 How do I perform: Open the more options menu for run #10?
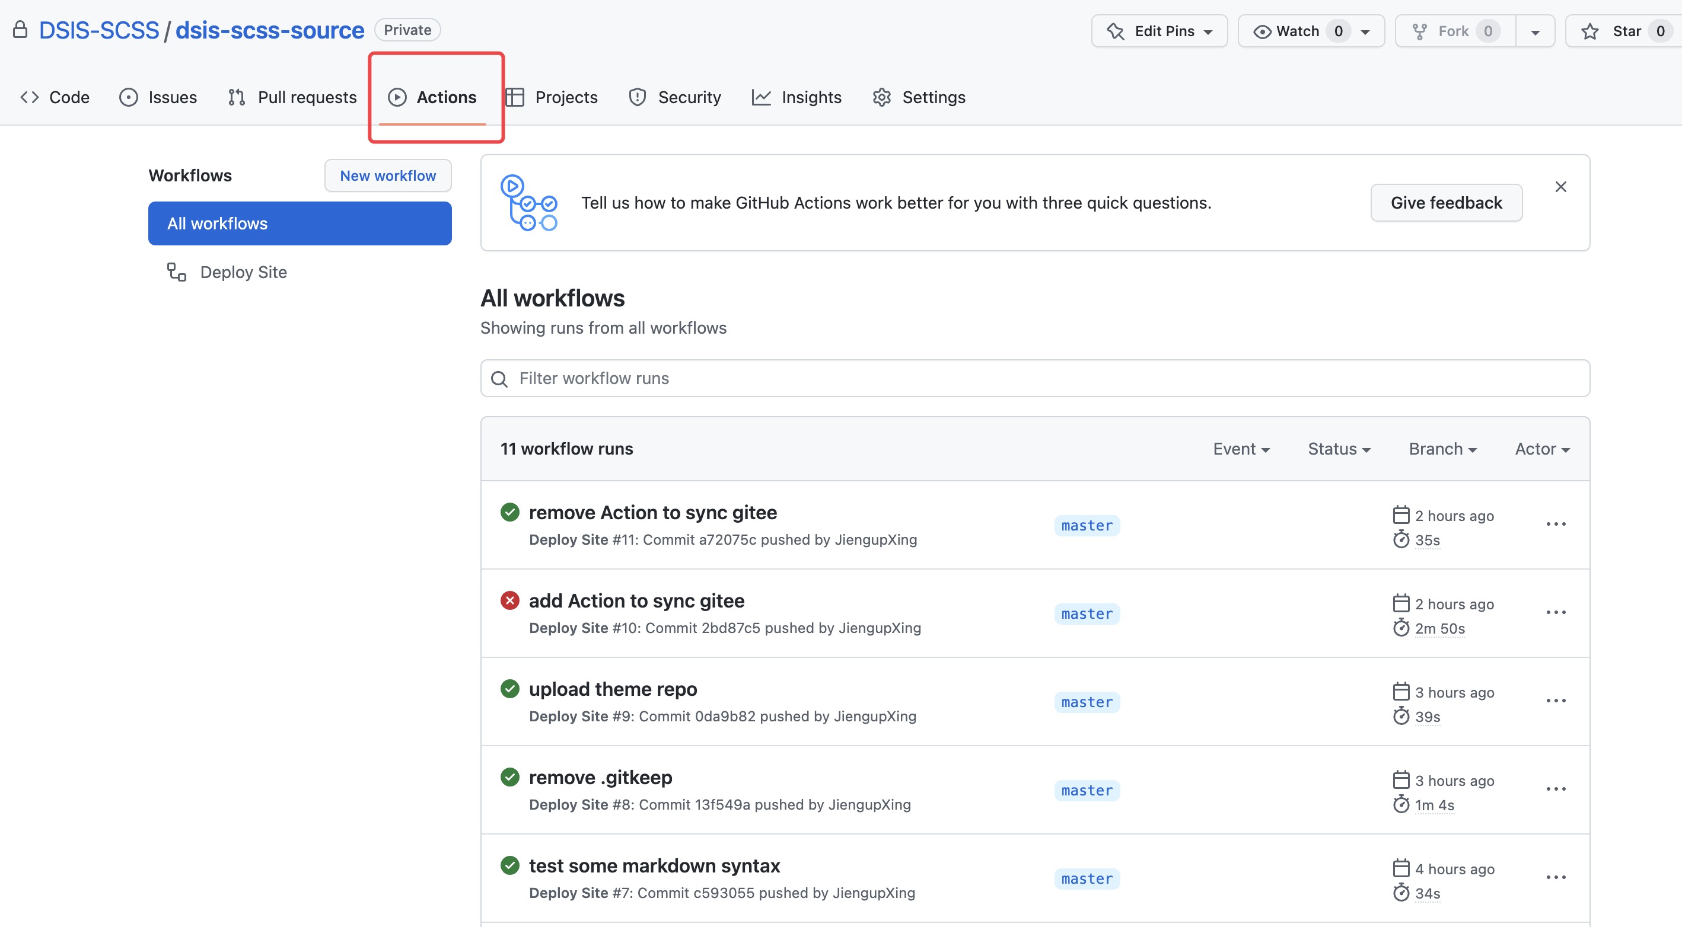click(x=1556, y=612)
